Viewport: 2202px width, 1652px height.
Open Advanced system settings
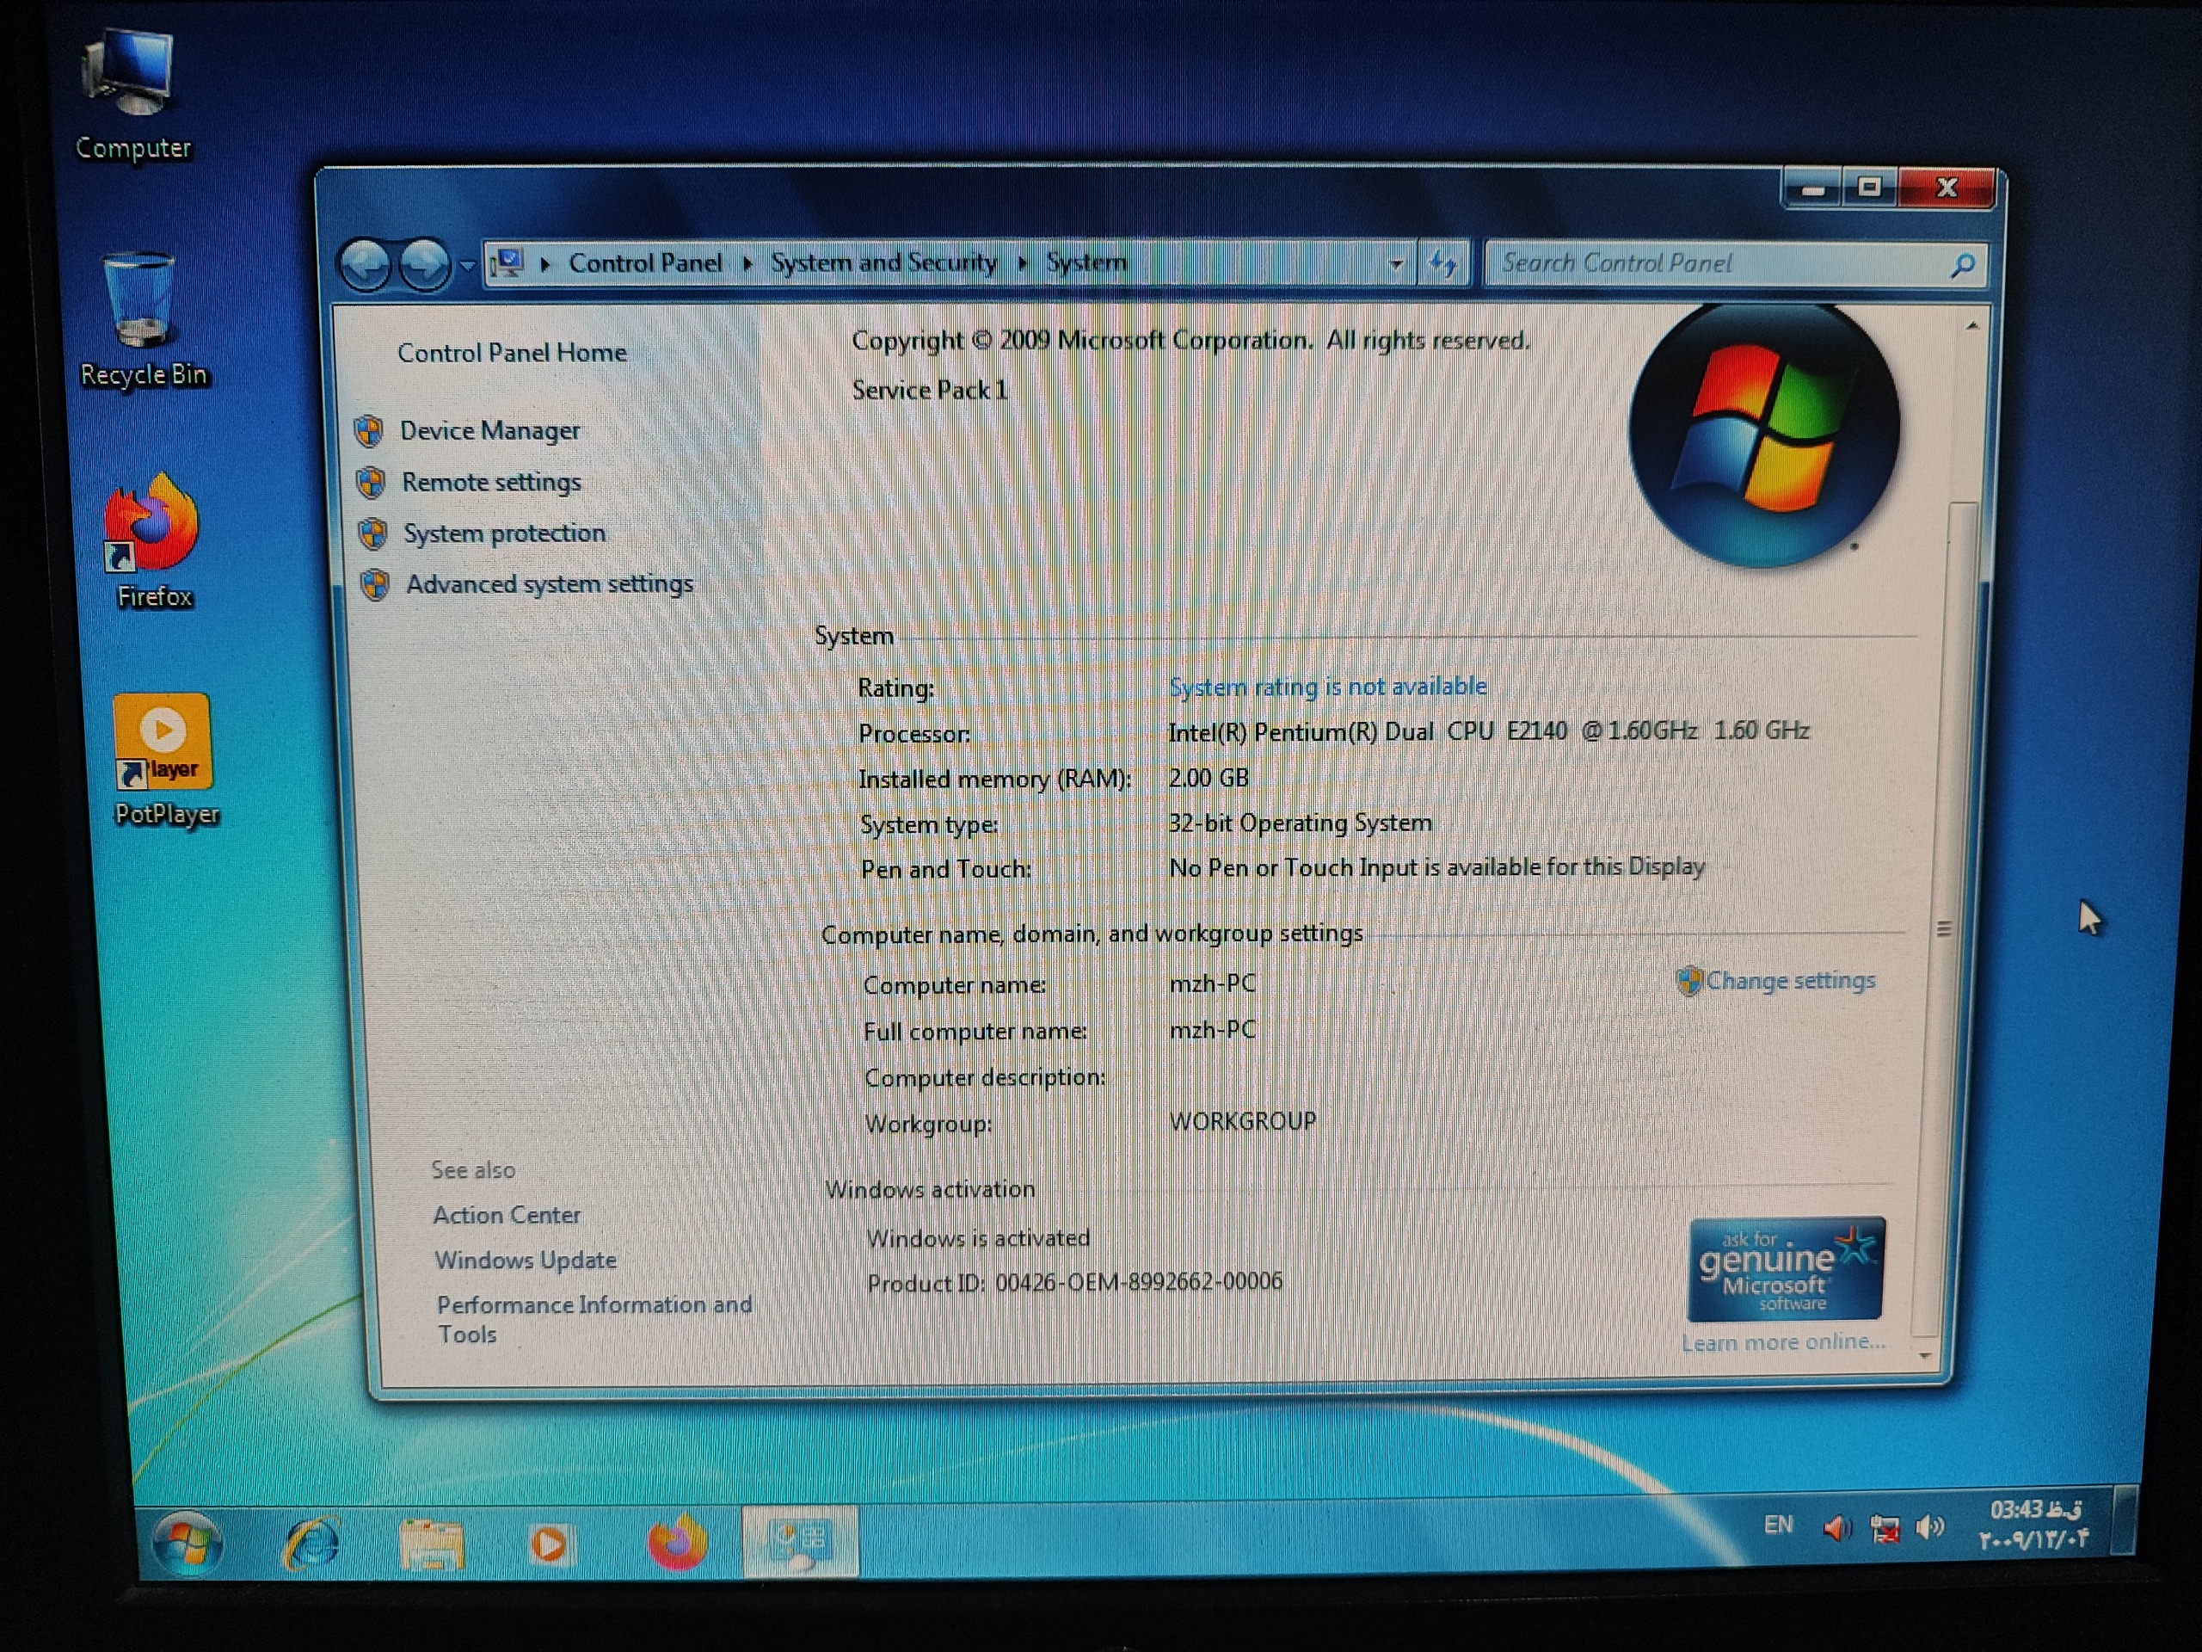[549, 584]
